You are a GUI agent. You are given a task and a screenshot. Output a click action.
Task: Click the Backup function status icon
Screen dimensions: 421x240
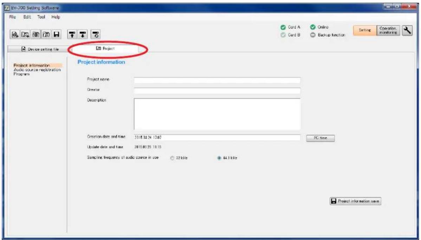click(312, 35)
